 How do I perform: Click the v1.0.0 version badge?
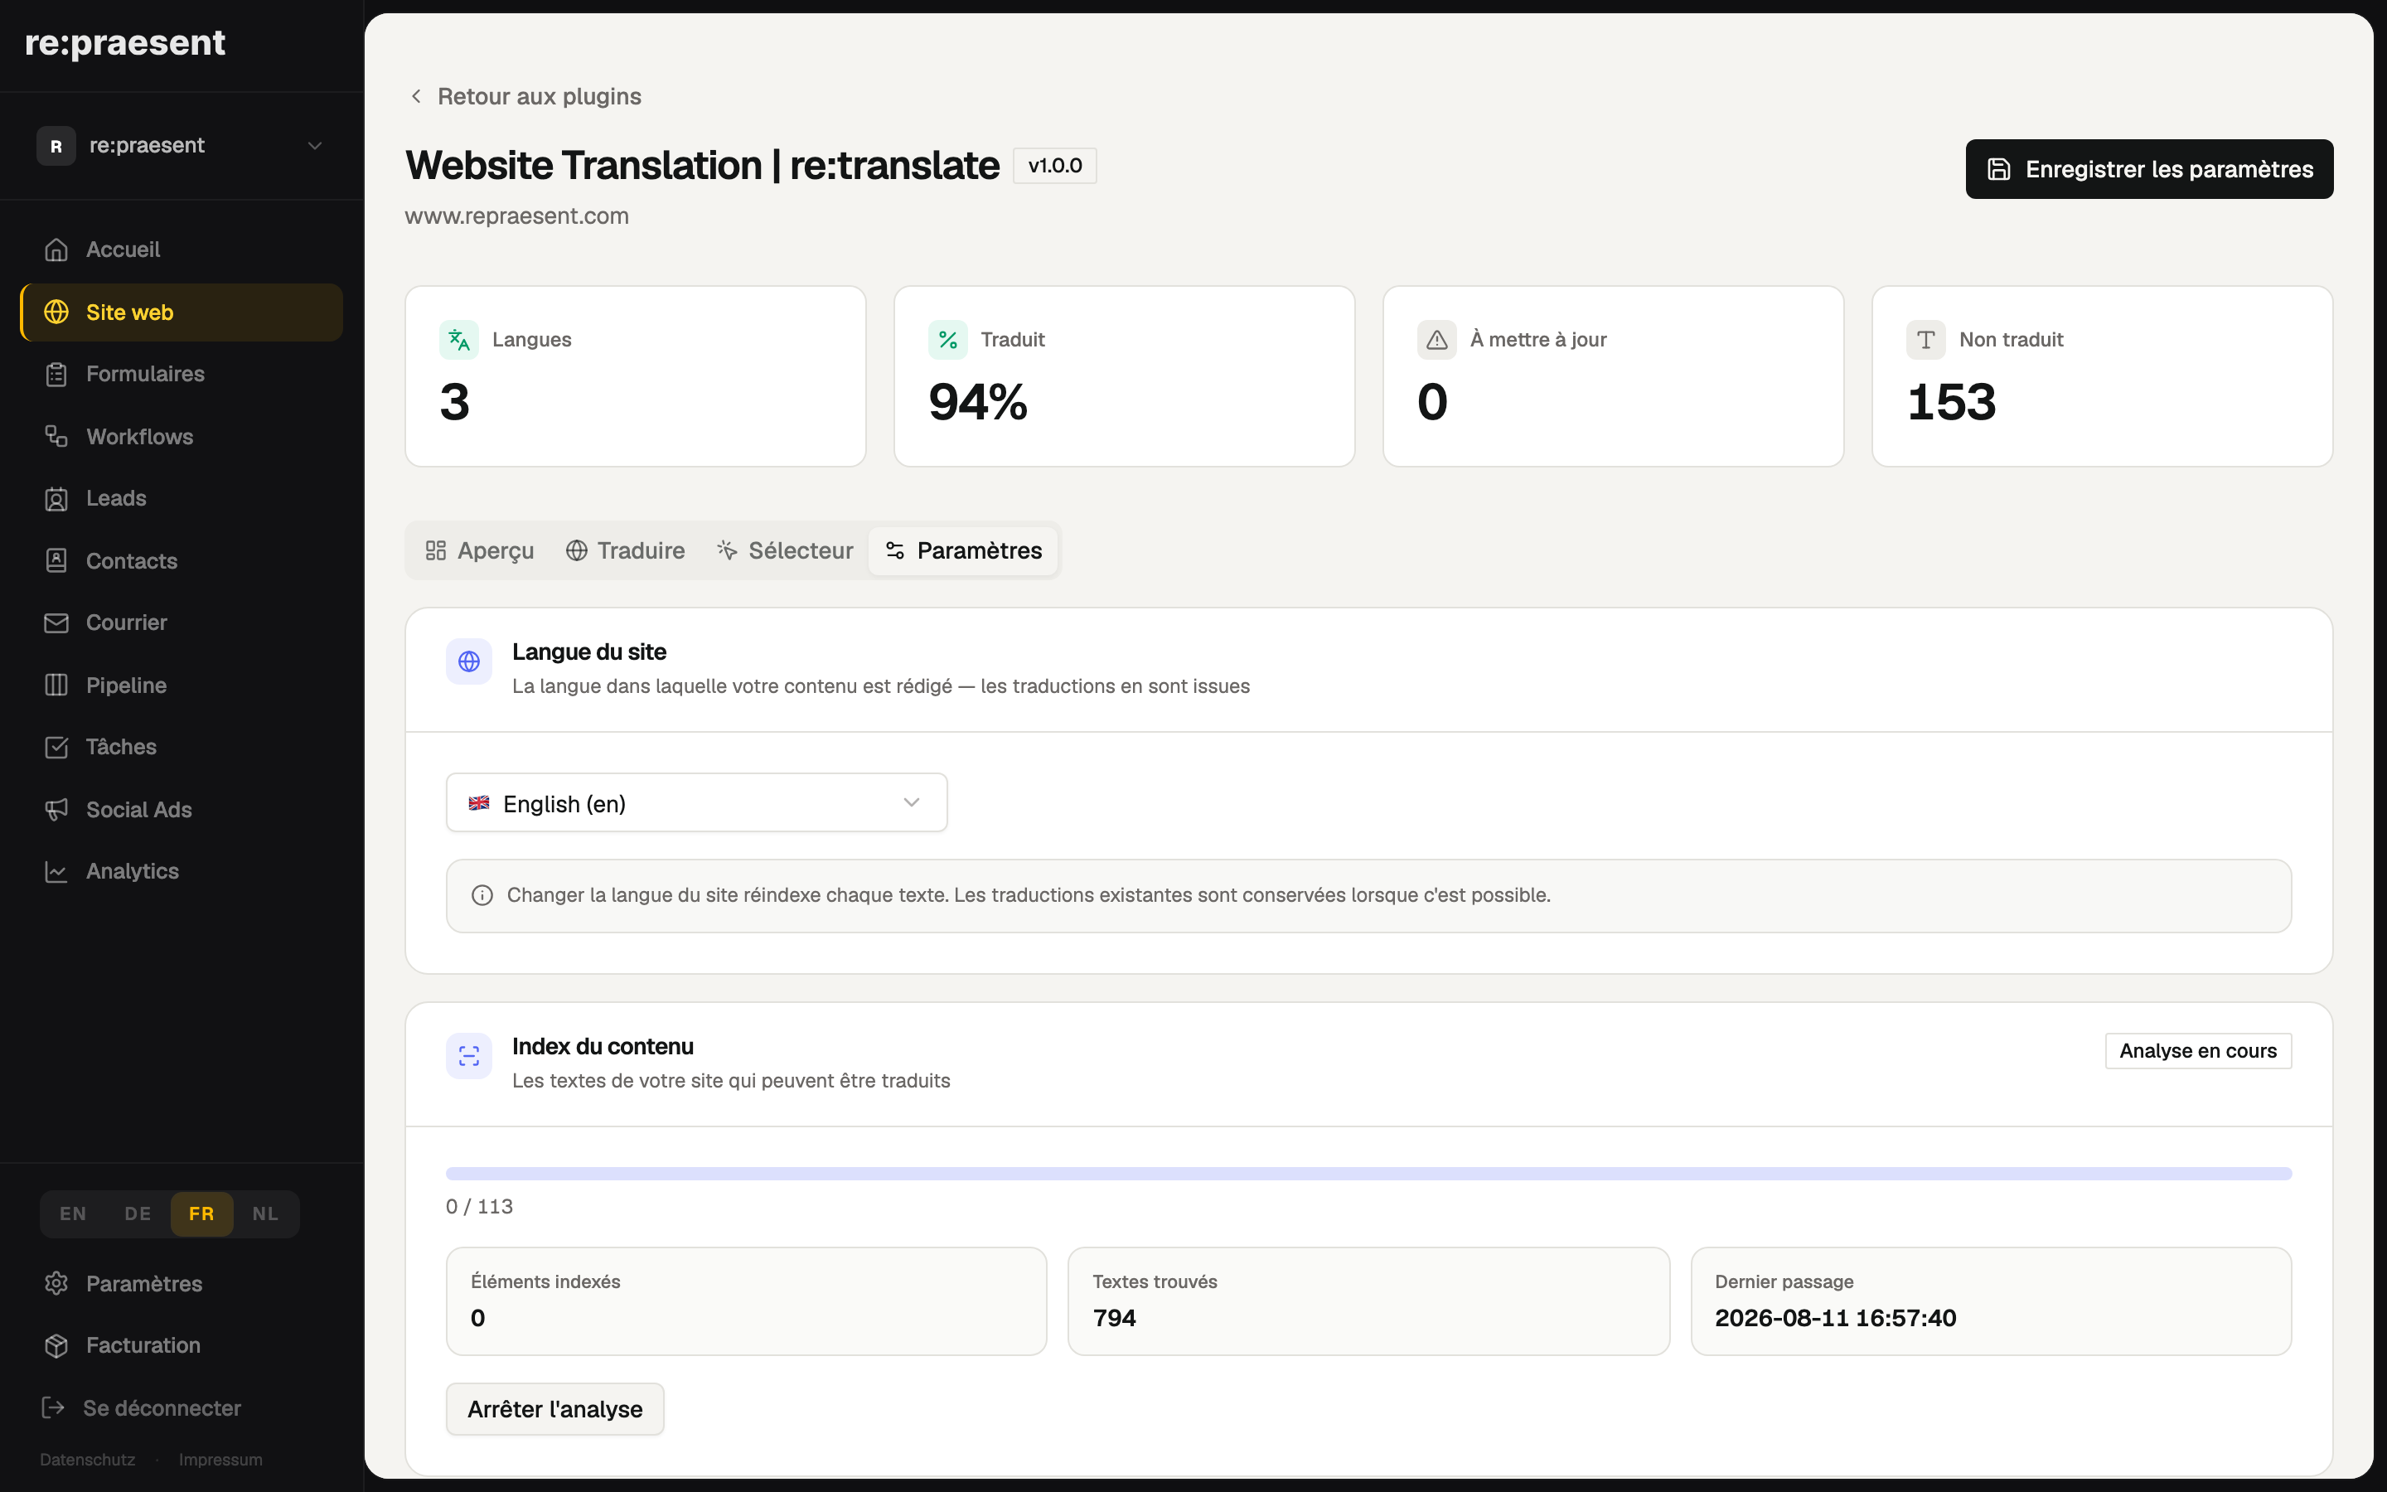tap(1054, 166)
